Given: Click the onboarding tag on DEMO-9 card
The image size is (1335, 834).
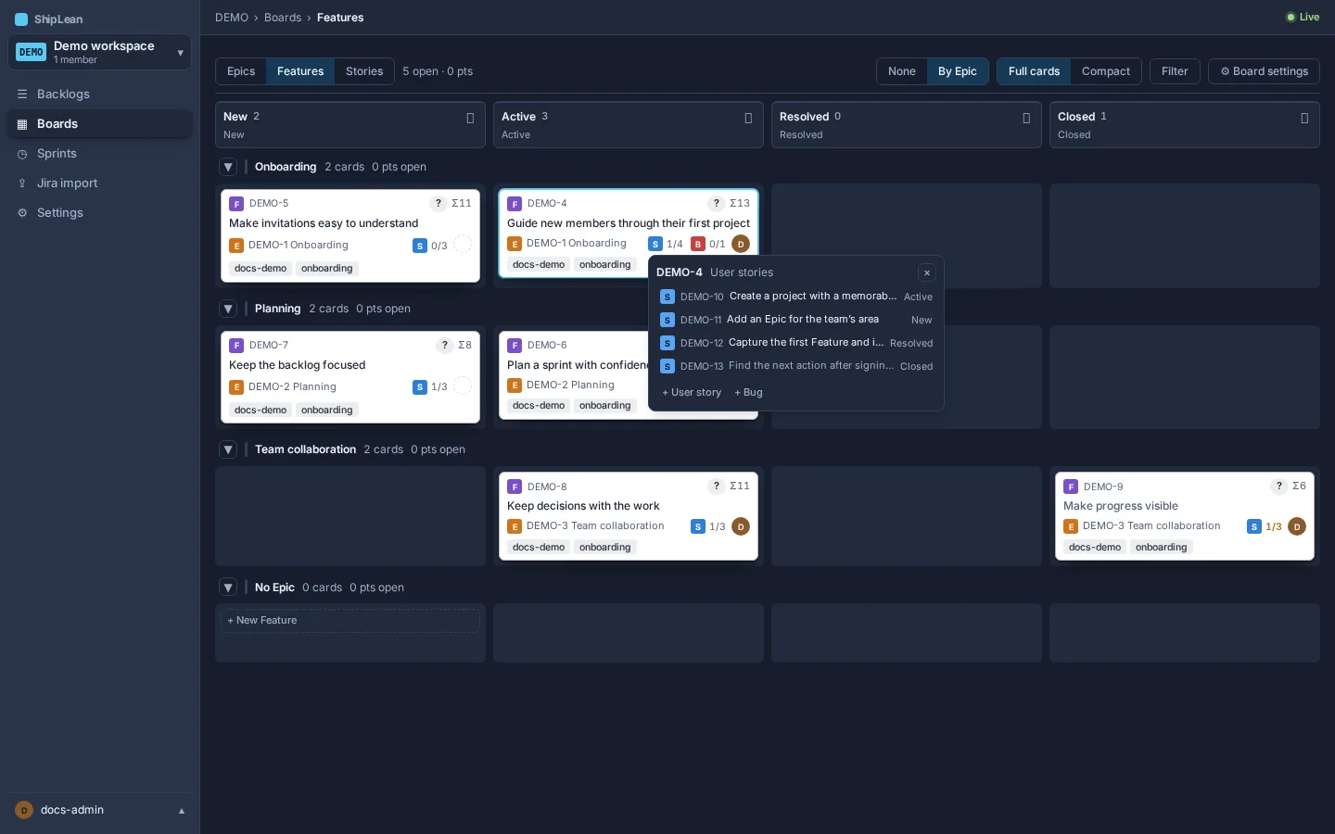Looking at the screenshot, I should click(x=1161, y=548).
